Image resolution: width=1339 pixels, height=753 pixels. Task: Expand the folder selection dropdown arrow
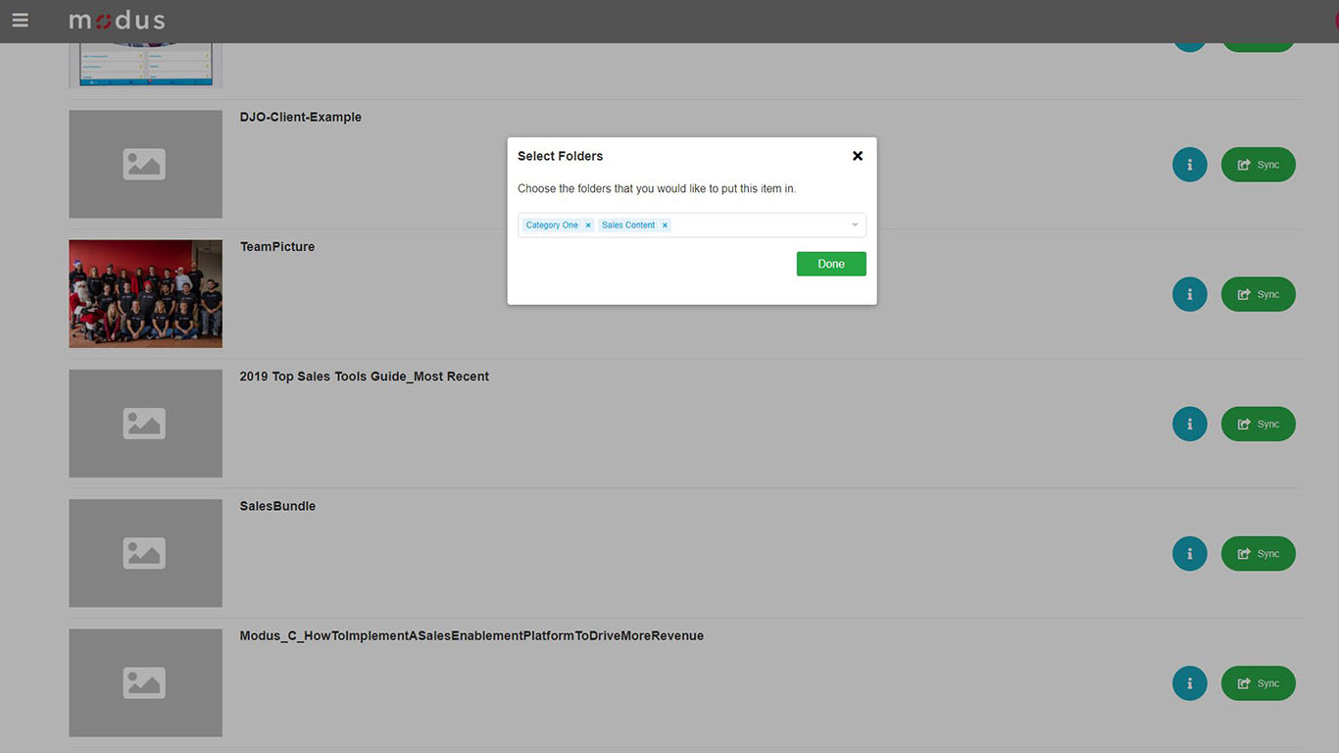855,226
